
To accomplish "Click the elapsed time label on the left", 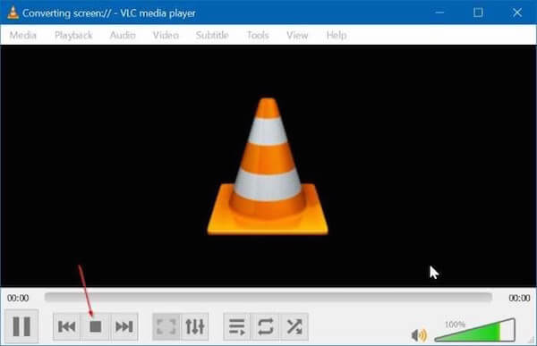I will [18, 298].
